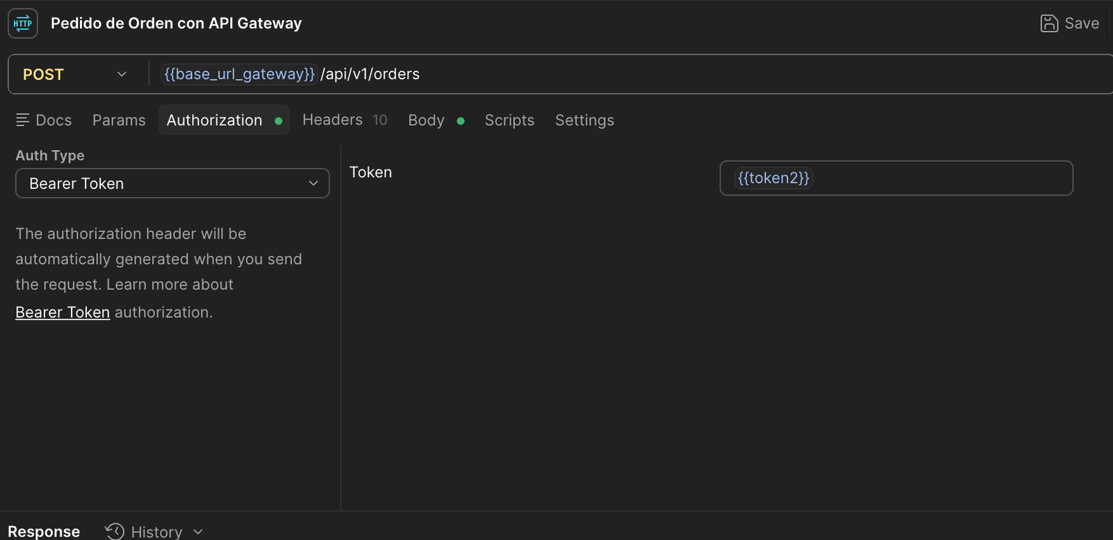1113x540 pixels.
Task: Click the Auth Type label
Action: point(50,156)
